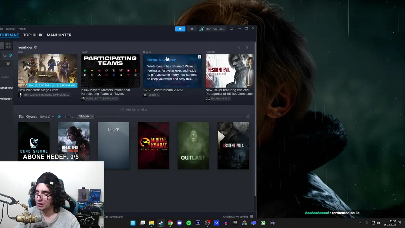This screenshot has width=405, height=228.
Task: Switch library sidebar to grid view
Action: 8,46
